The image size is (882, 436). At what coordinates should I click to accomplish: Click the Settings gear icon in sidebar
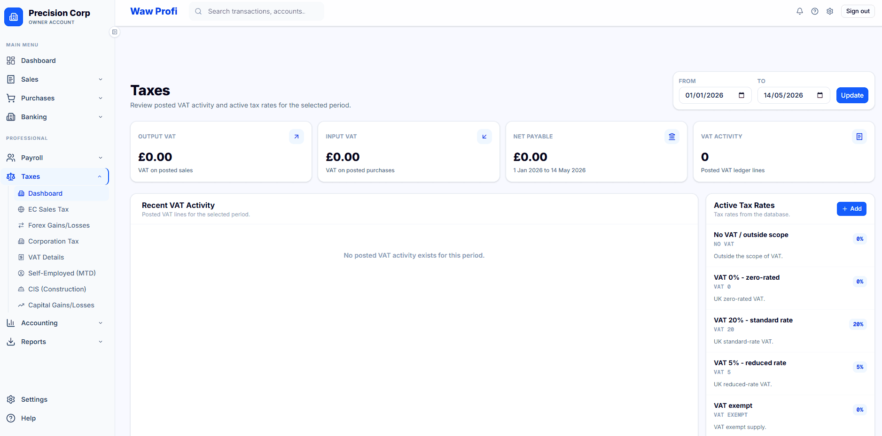tap(11, 399)
